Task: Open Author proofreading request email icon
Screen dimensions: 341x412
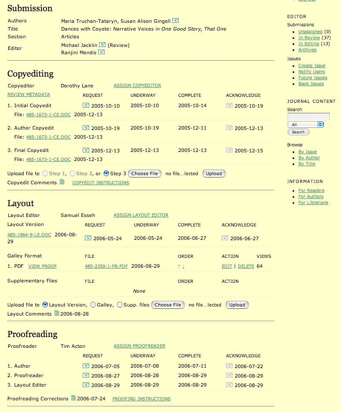Action: 86,366
